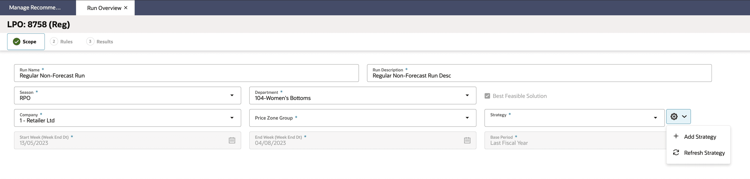Viewport: 750px width, 179px height.
Task: Go to the Results step
Action: point(100,42)
